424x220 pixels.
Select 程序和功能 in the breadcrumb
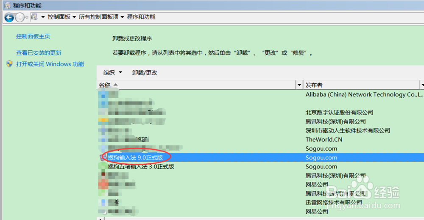tap(141, 17)
